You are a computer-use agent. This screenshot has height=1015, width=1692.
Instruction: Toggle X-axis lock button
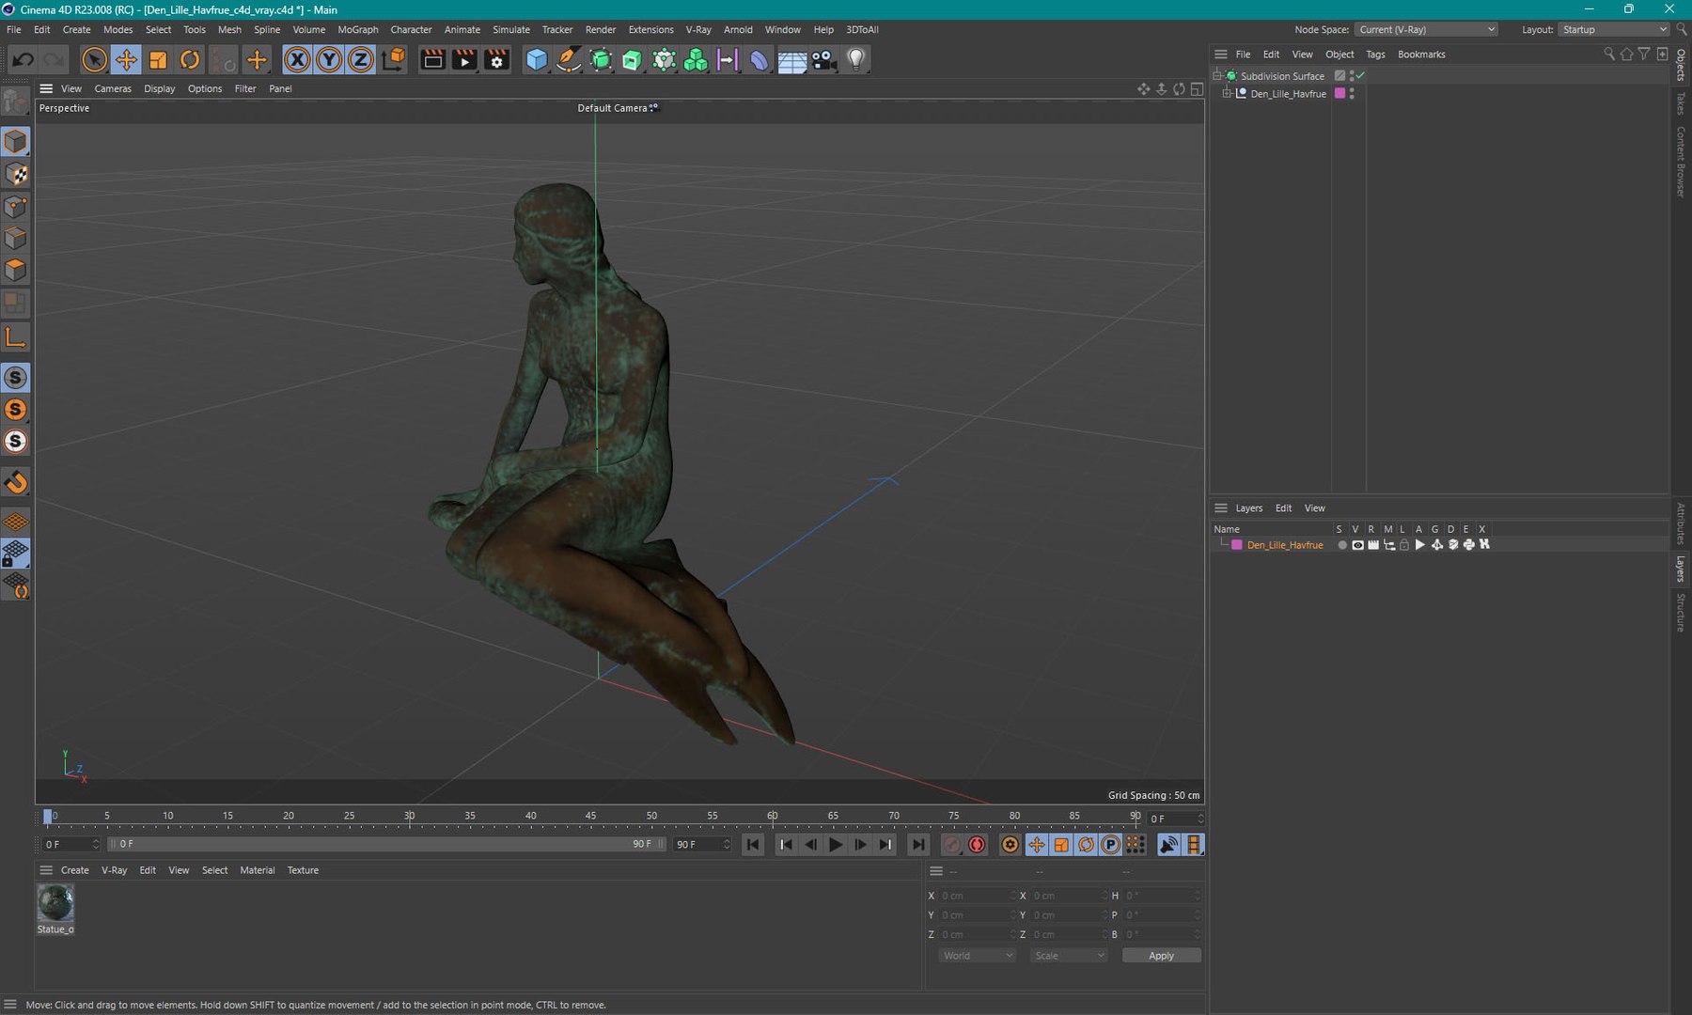click(297, 60)
